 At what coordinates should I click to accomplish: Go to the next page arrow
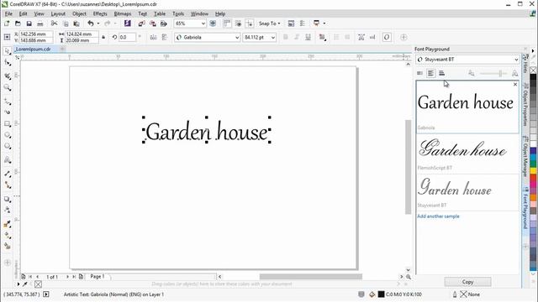[x=67, y=276]
